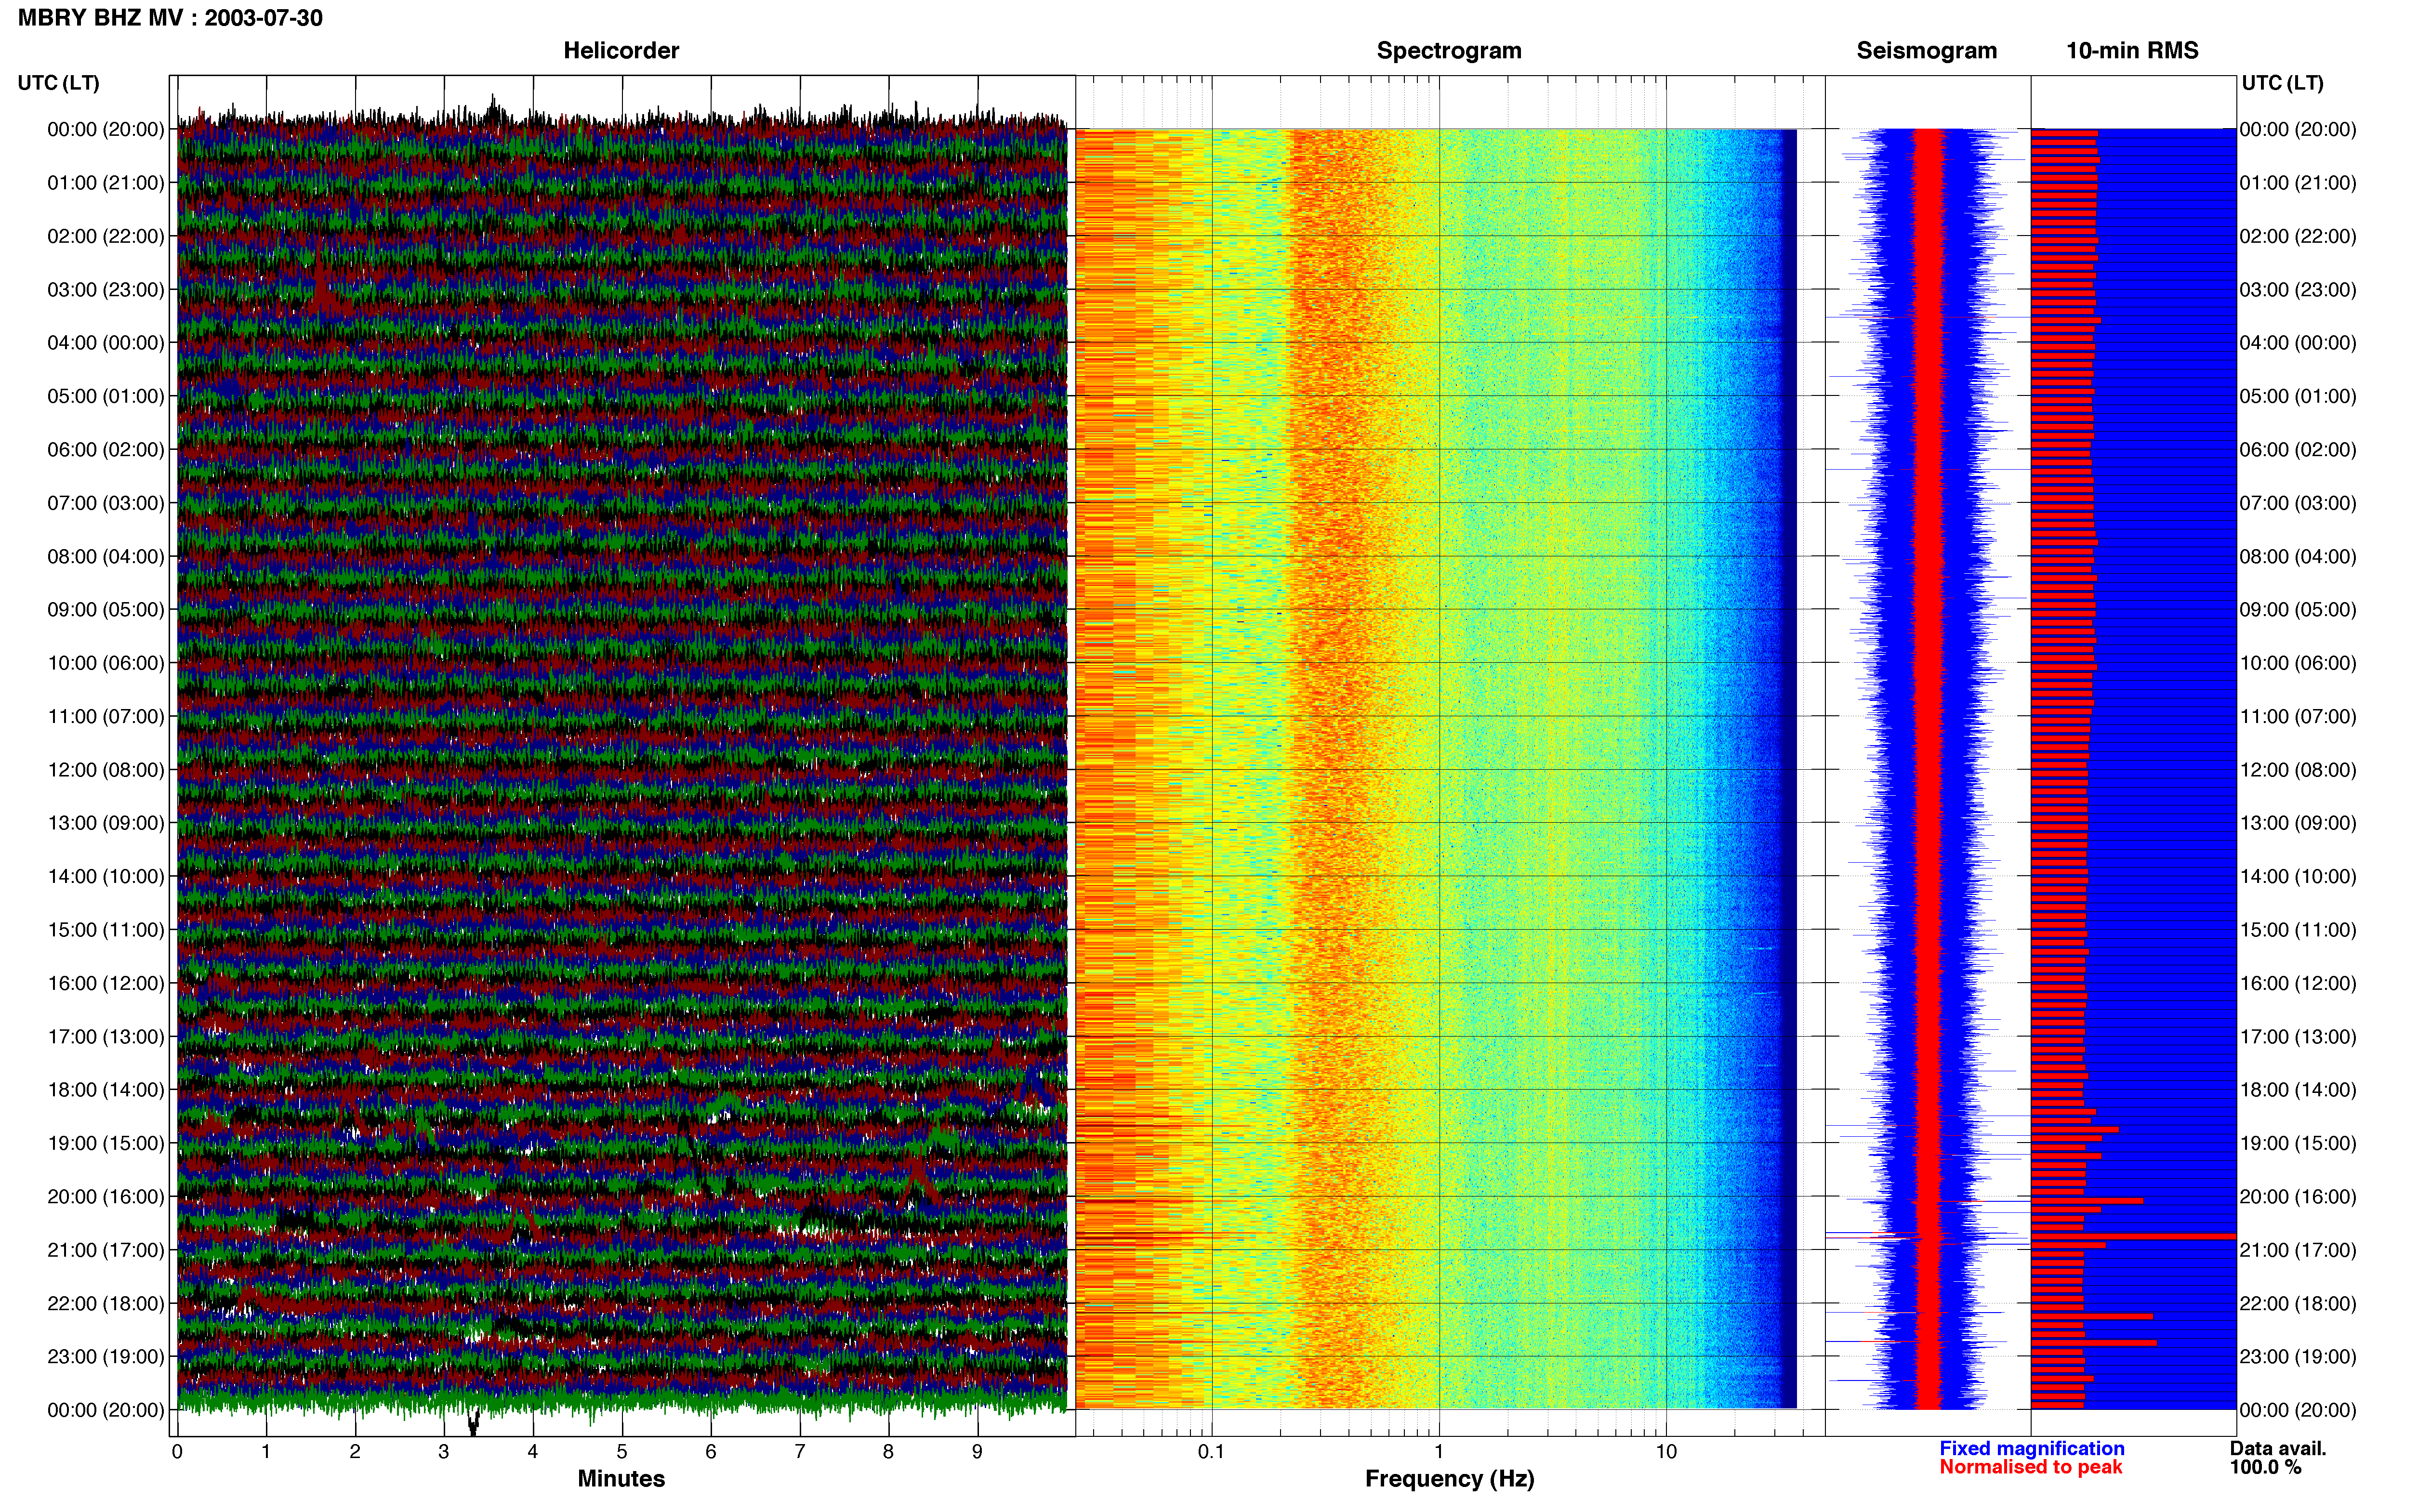2418x1512 pixels.
Task: Click the 'Spectrogram' panel heading
Action: coord(1449,51)
